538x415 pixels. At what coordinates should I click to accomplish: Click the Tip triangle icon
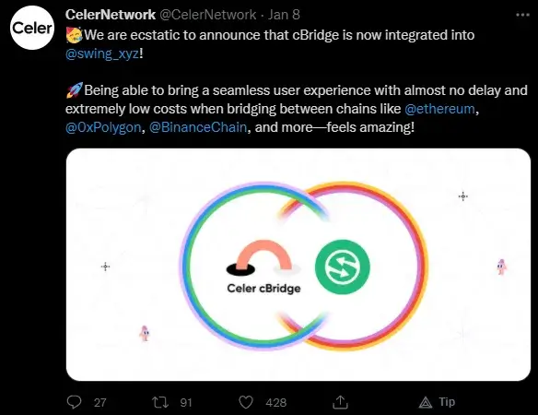426,402
